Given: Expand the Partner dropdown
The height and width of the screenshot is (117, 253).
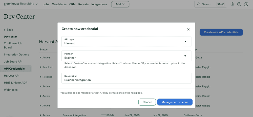Looking at the screenshot, I should tap(185, 56).
